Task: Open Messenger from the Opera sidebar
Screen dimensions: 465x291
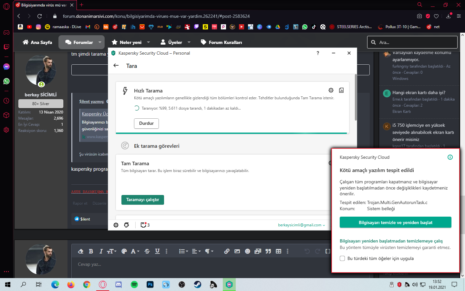Action: pos(6,67)
